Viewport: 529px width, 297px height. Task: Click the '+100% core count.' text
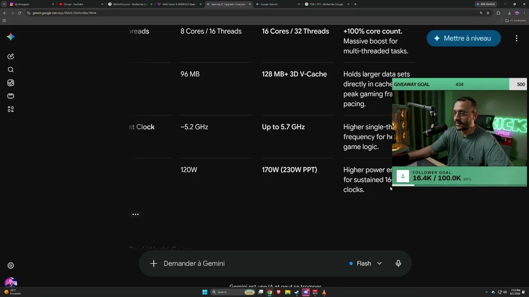coord(373,31)
